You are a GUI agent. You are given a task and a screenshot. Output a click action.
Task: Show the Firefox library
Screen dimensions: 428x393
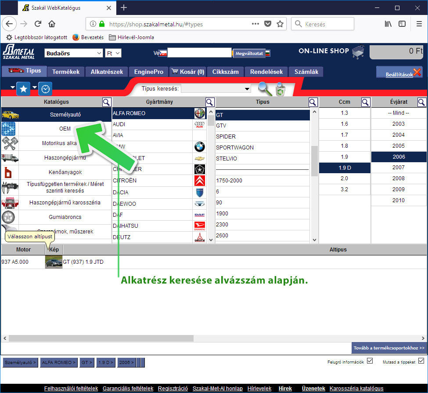point(388,24)
